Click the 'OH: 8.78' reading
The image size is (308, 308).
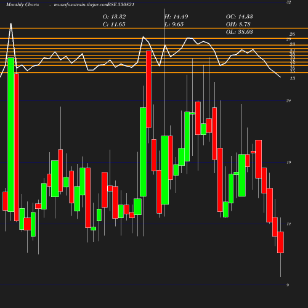(238, 24)
